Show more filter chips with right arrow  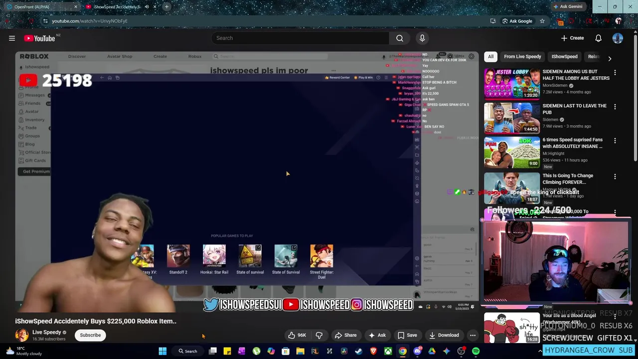(609, 58)
